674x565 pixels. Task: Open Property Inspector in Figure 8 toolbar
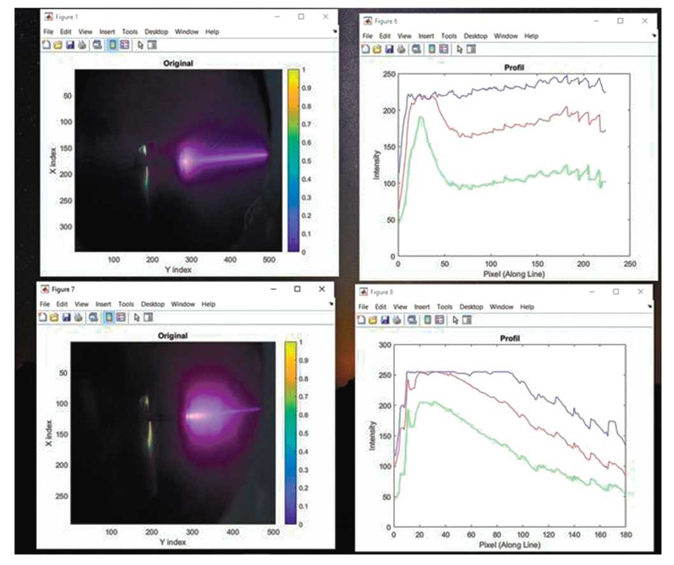pos(467,320)
